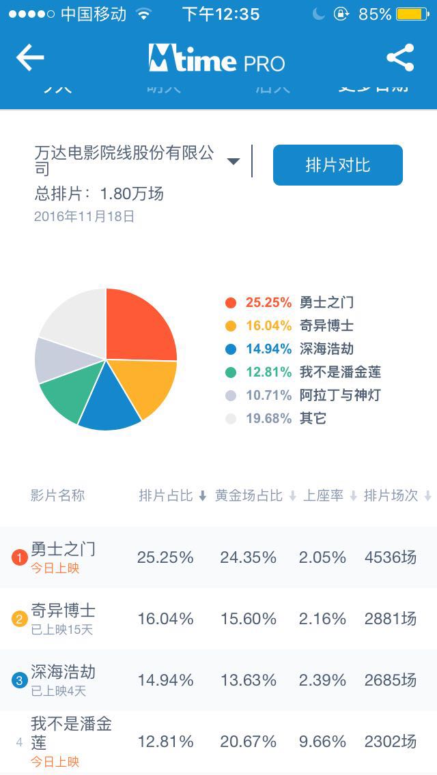Tap the orange rank 1 badge
This screenshot has width=437, height=775.
tap(19, 558)
